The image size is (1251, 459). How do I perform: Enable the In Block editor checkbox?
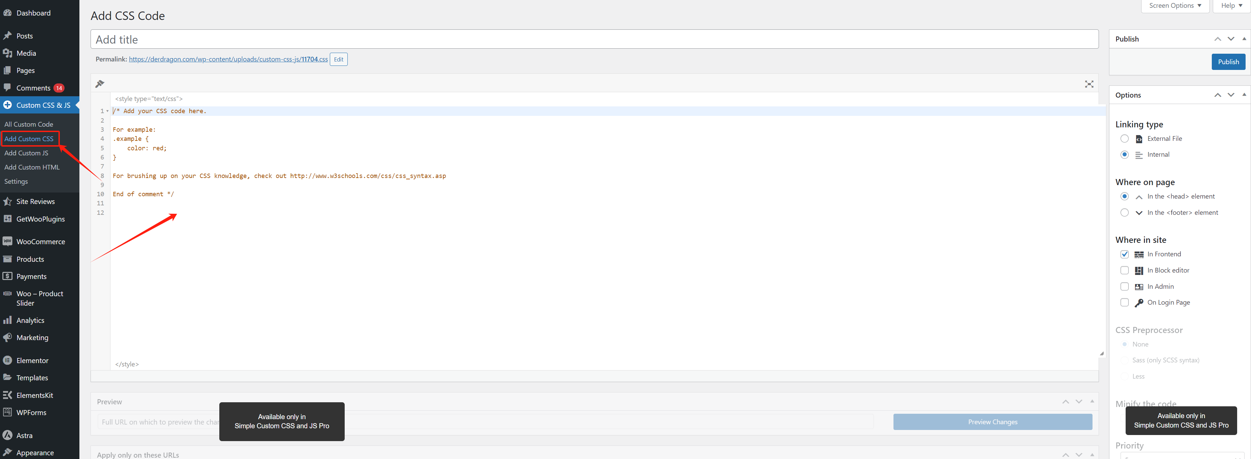coord(1125,270)
